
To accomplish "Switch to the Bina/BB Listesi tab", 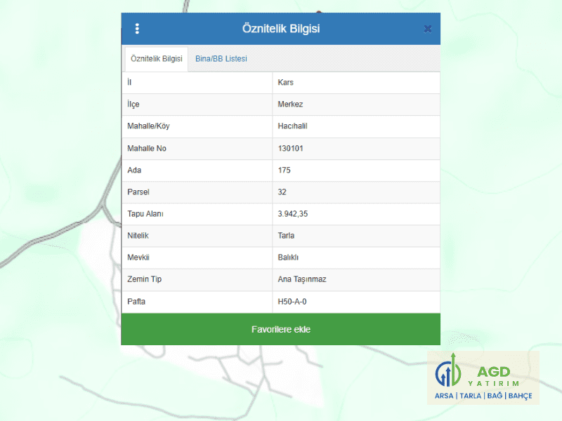I will tap(221, 59).
